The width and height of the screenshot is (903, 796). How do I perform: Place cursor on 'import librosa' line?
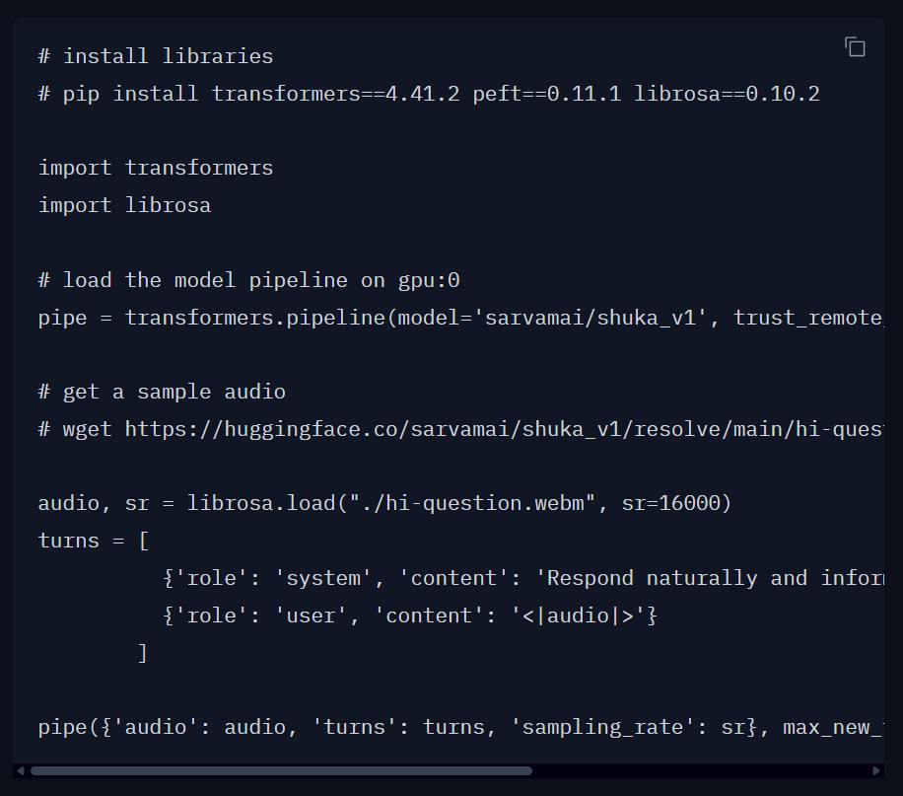124,206
